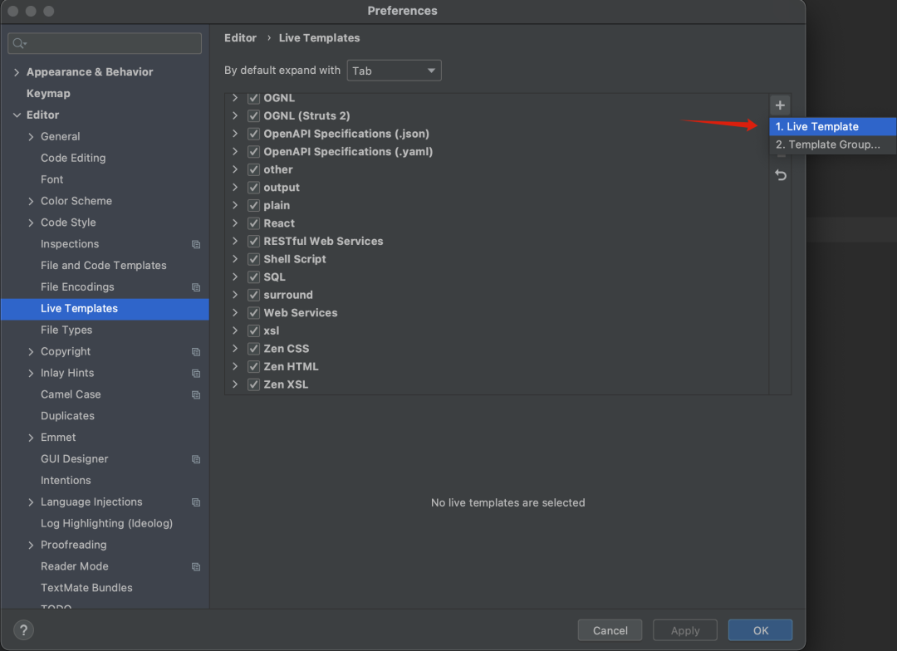Viewport: 897px width, 651px height.
Task: Uncheck the OpenAPI Specifications (.json) checkbox
Action: (x=253, y=134)
